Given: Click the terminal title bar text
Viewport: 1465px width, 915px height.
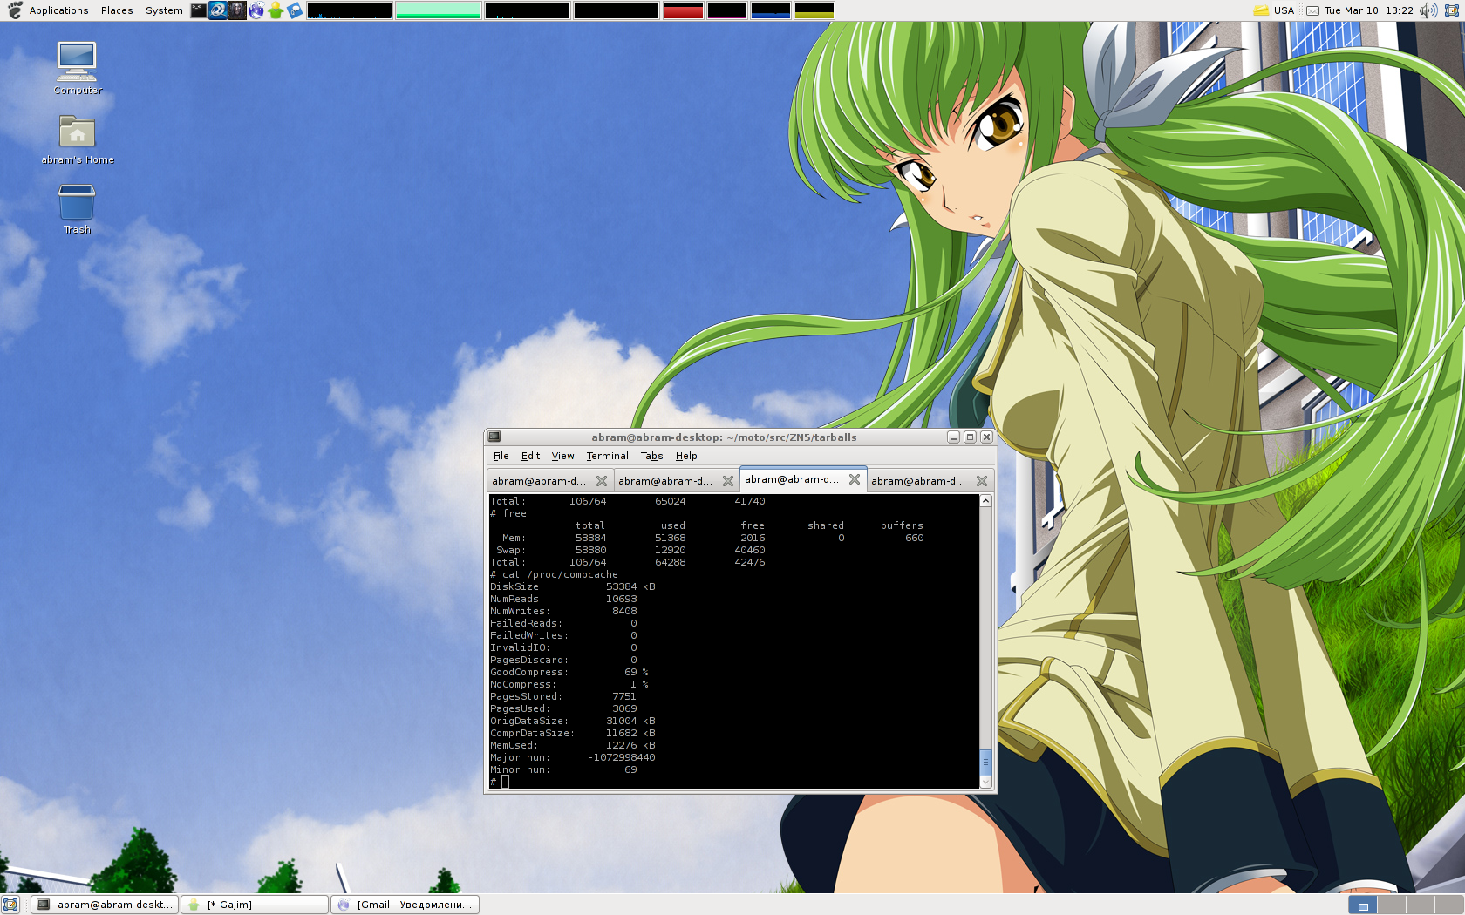Looking at the screenshot, I should (724, 437).
